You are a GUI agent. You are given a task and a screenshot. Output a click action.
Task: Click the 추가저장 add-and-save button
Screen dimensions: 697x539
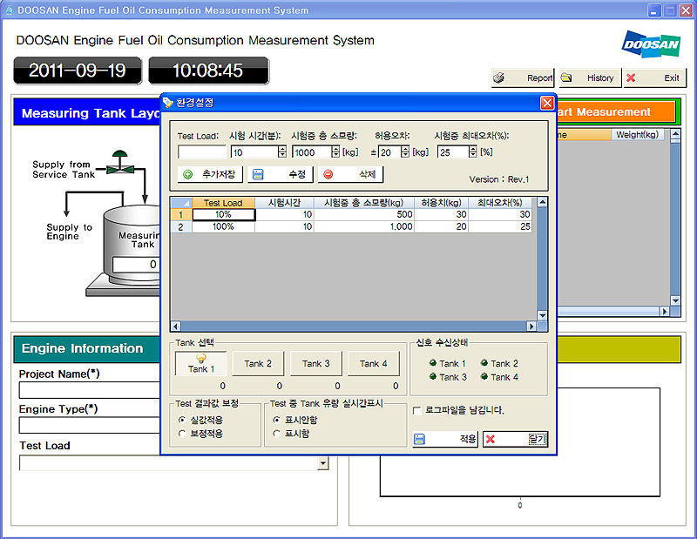[x=209, y=174]
